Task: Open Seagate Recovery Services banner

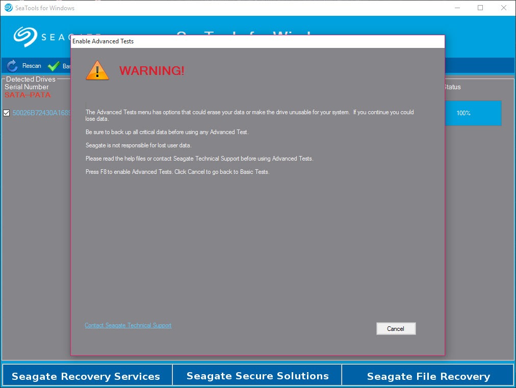Action: [86, 376]
